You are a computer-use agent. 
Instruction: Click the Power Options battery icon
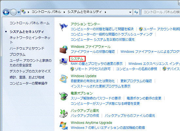tap(63, 96)
